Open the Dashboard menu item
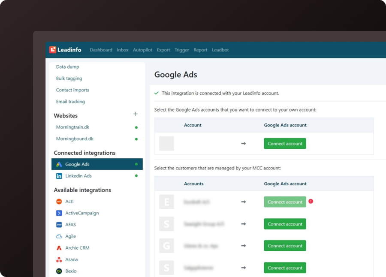386x277 pixels. tap(101, 50)
